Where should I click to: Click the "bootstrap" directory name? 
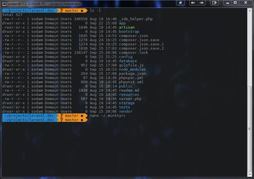(x=129, y=32)
